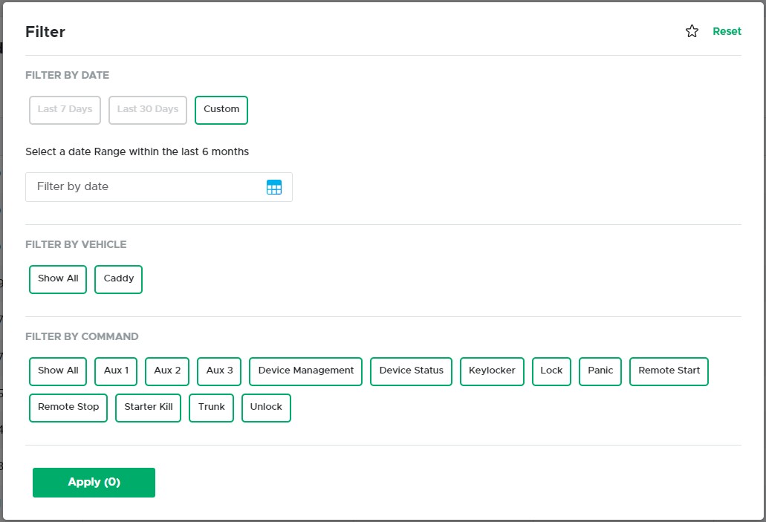766x522 pixels.
Task: Filter commands by Aux 2
Action: click(166, 371)
